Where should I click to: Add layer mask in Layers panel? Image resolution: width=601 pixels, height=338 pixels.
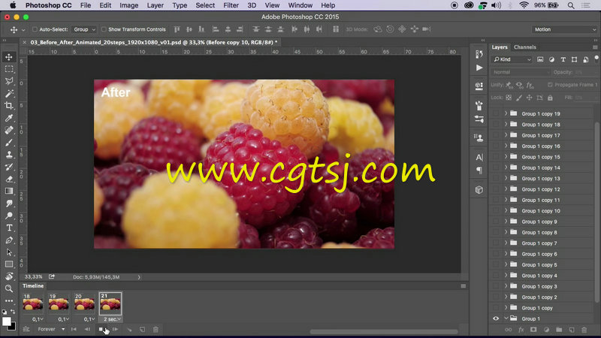533,330
